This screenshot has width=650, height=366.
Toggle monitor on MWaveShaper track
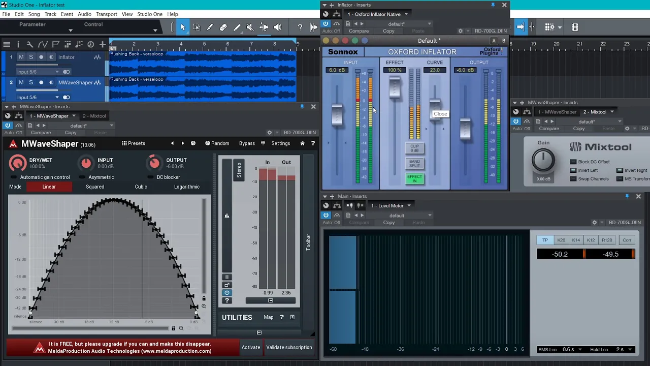point(51,82)
